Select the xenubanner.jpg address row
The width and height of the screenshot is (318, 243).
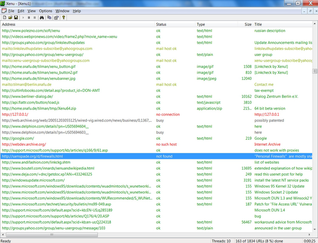point(156,78)
